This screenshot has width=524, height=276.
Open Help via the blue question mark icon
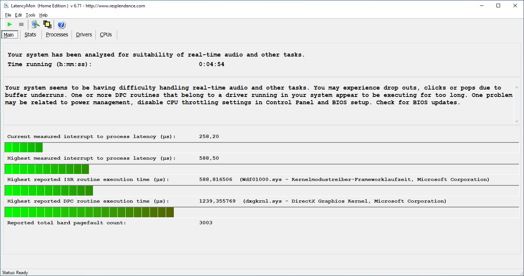[x=61, y=25]
